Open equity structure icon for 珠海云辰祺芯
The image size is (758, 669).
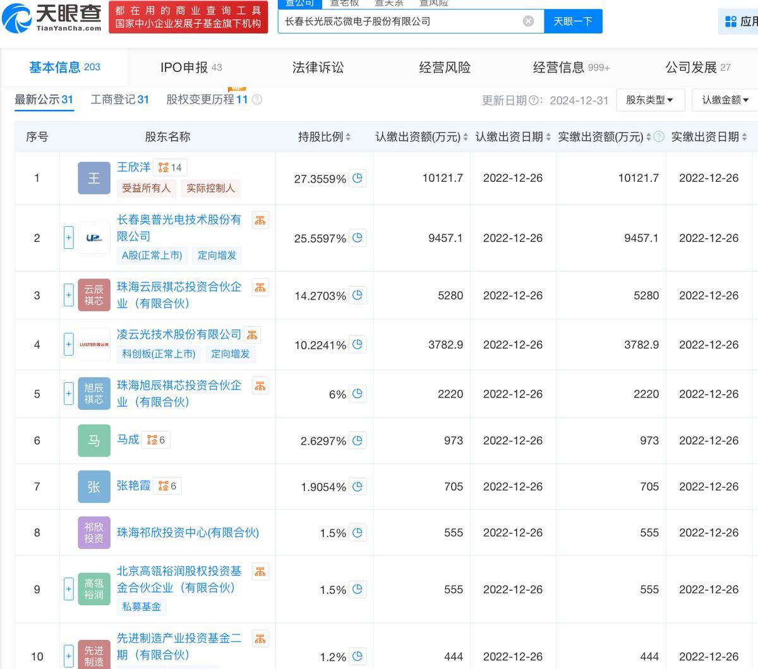[x=260, y=287]
